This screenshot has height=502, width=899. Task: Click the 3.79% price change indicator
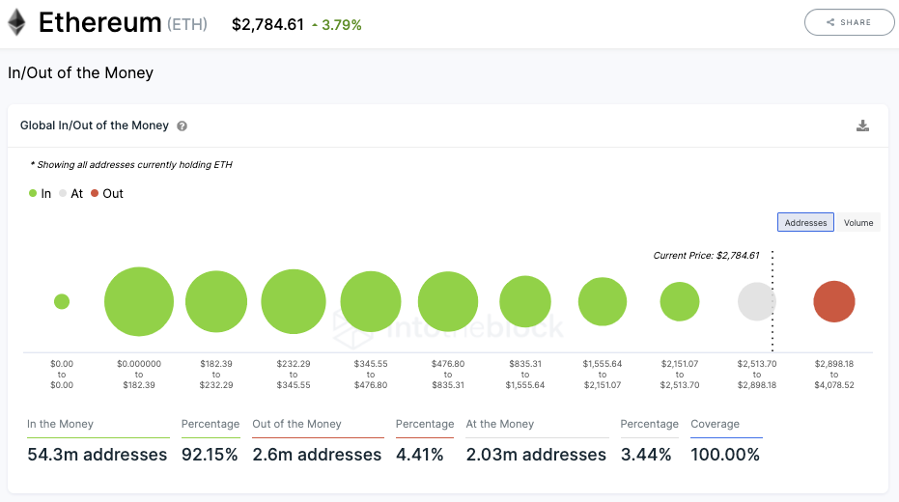[337, 25]
